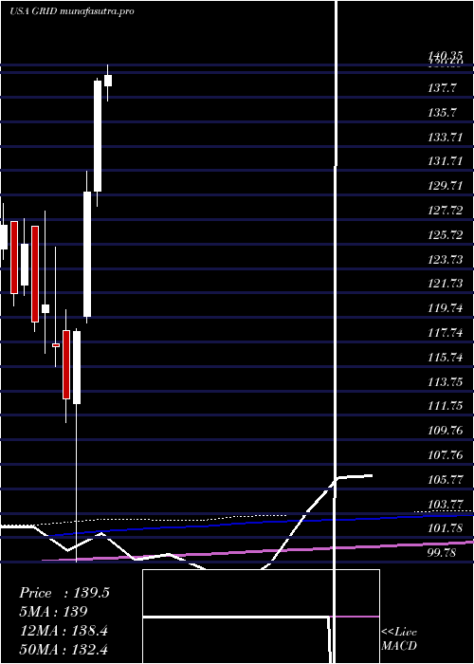This screenshot has height=664, width=474.
Task: Click the 140.35 price axis label
Action: pyautogui.click(x=446, y=55)
